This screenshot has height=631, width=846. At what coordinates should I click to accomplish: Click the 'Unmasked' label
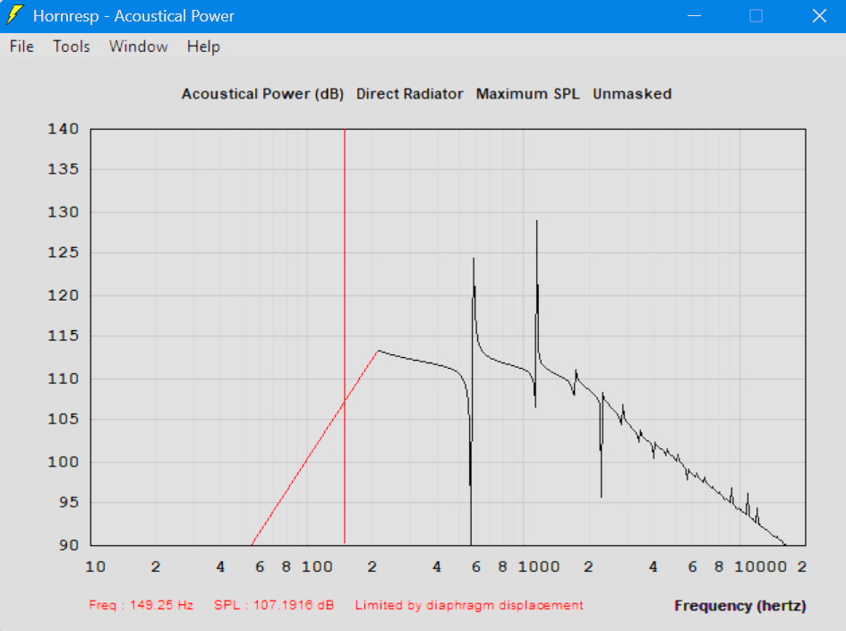pyautogui.click(x=632, y=94)
